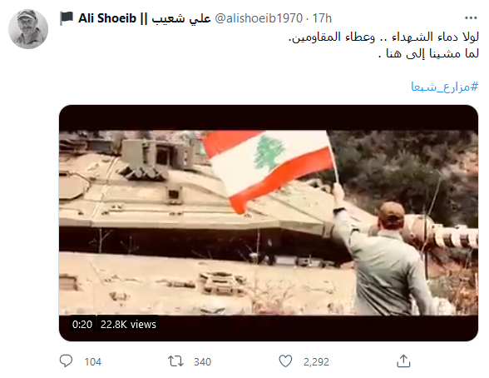
Task: Open the @alishoeib1970 handle
Action: coord(259,18)
